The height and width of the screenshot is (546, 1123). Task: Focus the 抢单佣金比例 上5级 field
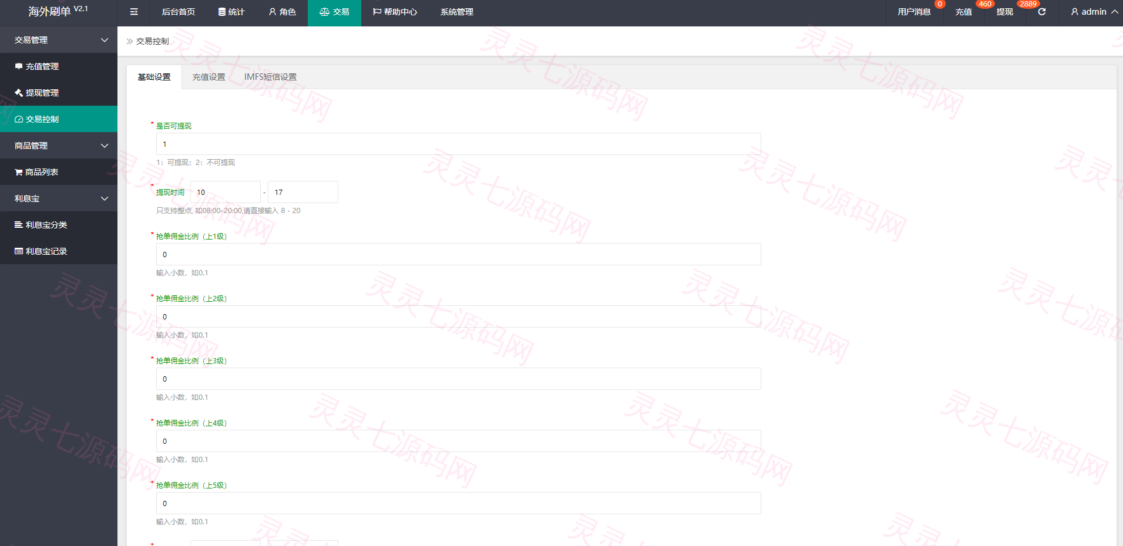(x=458, y=503)
